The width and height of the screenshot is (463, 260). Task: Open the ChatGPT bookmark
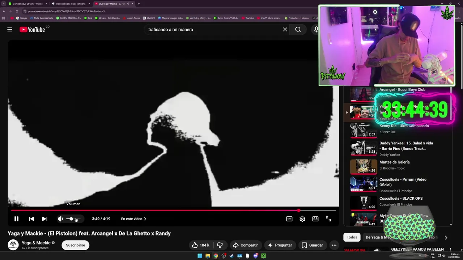(x=149, y=18)
